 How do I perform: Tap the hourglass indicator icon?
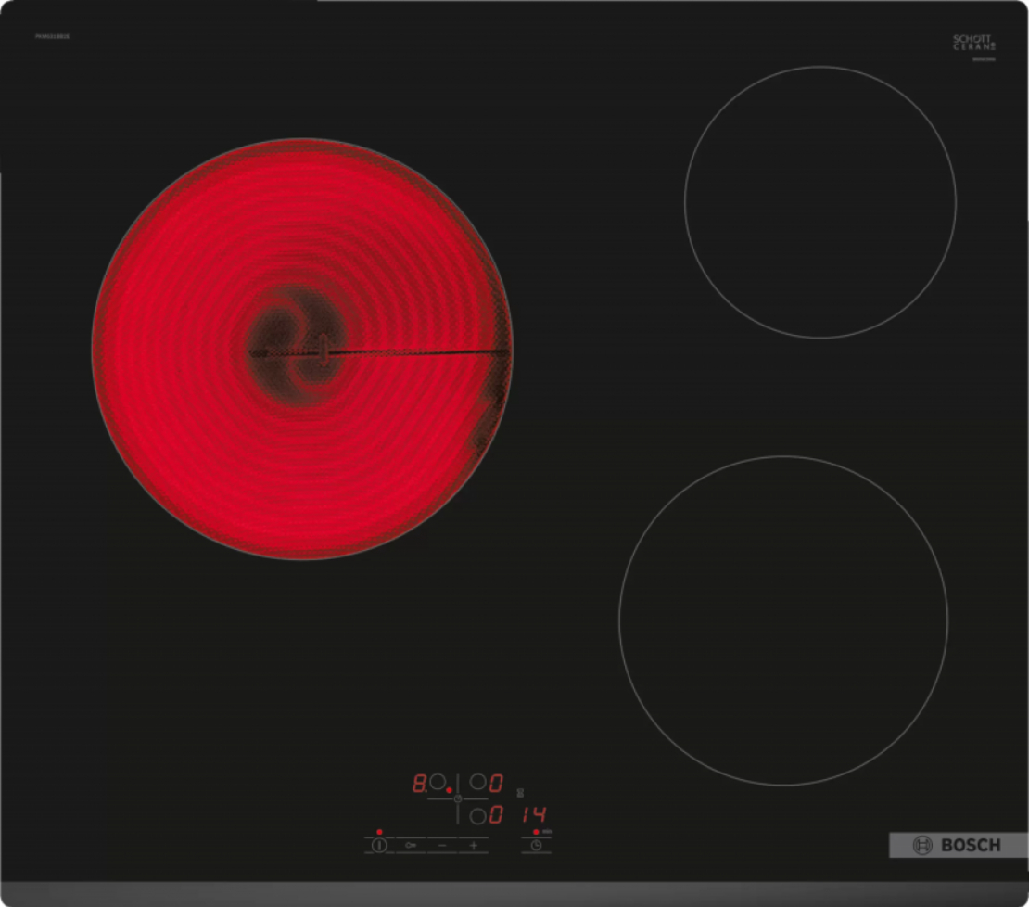[x=518, y=793]
